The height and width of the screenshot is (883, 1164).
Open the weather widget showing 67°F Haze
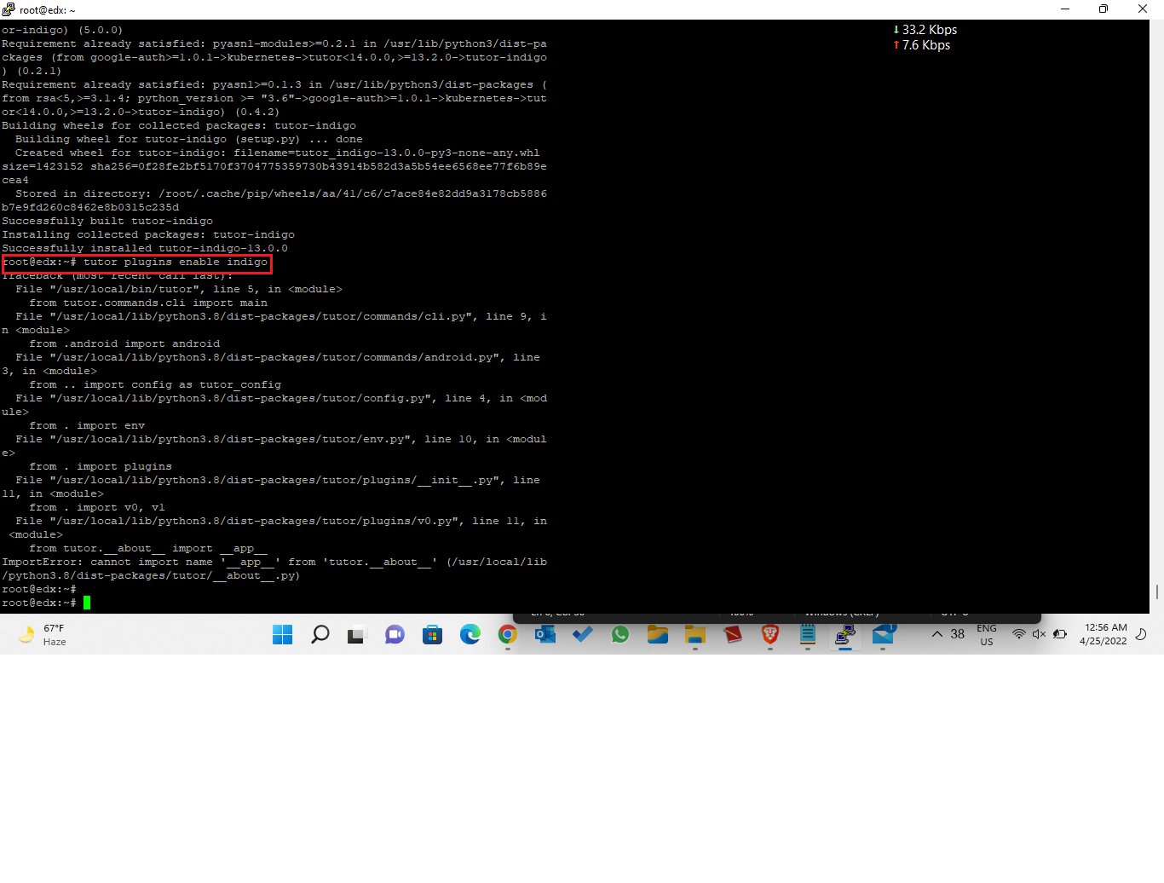(x=42, y=635)
